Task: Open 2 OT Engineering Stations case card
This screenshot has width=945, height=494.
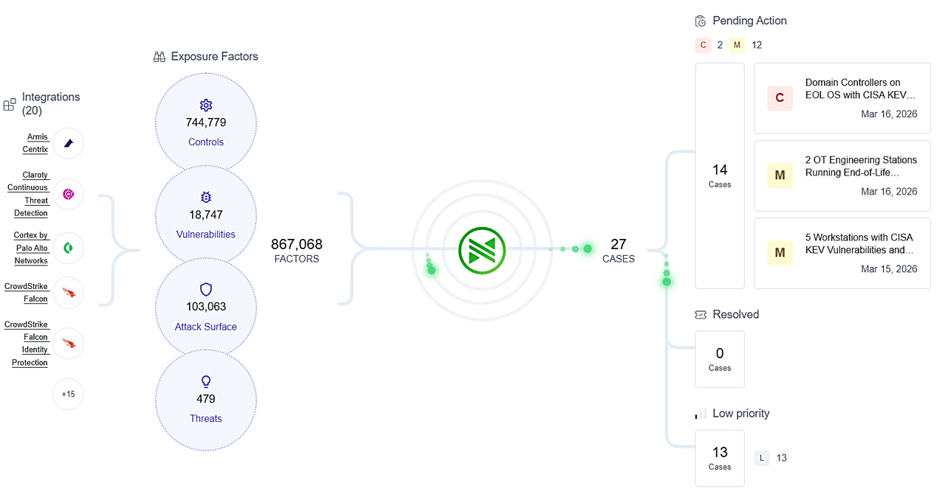Action: (842, 175)
